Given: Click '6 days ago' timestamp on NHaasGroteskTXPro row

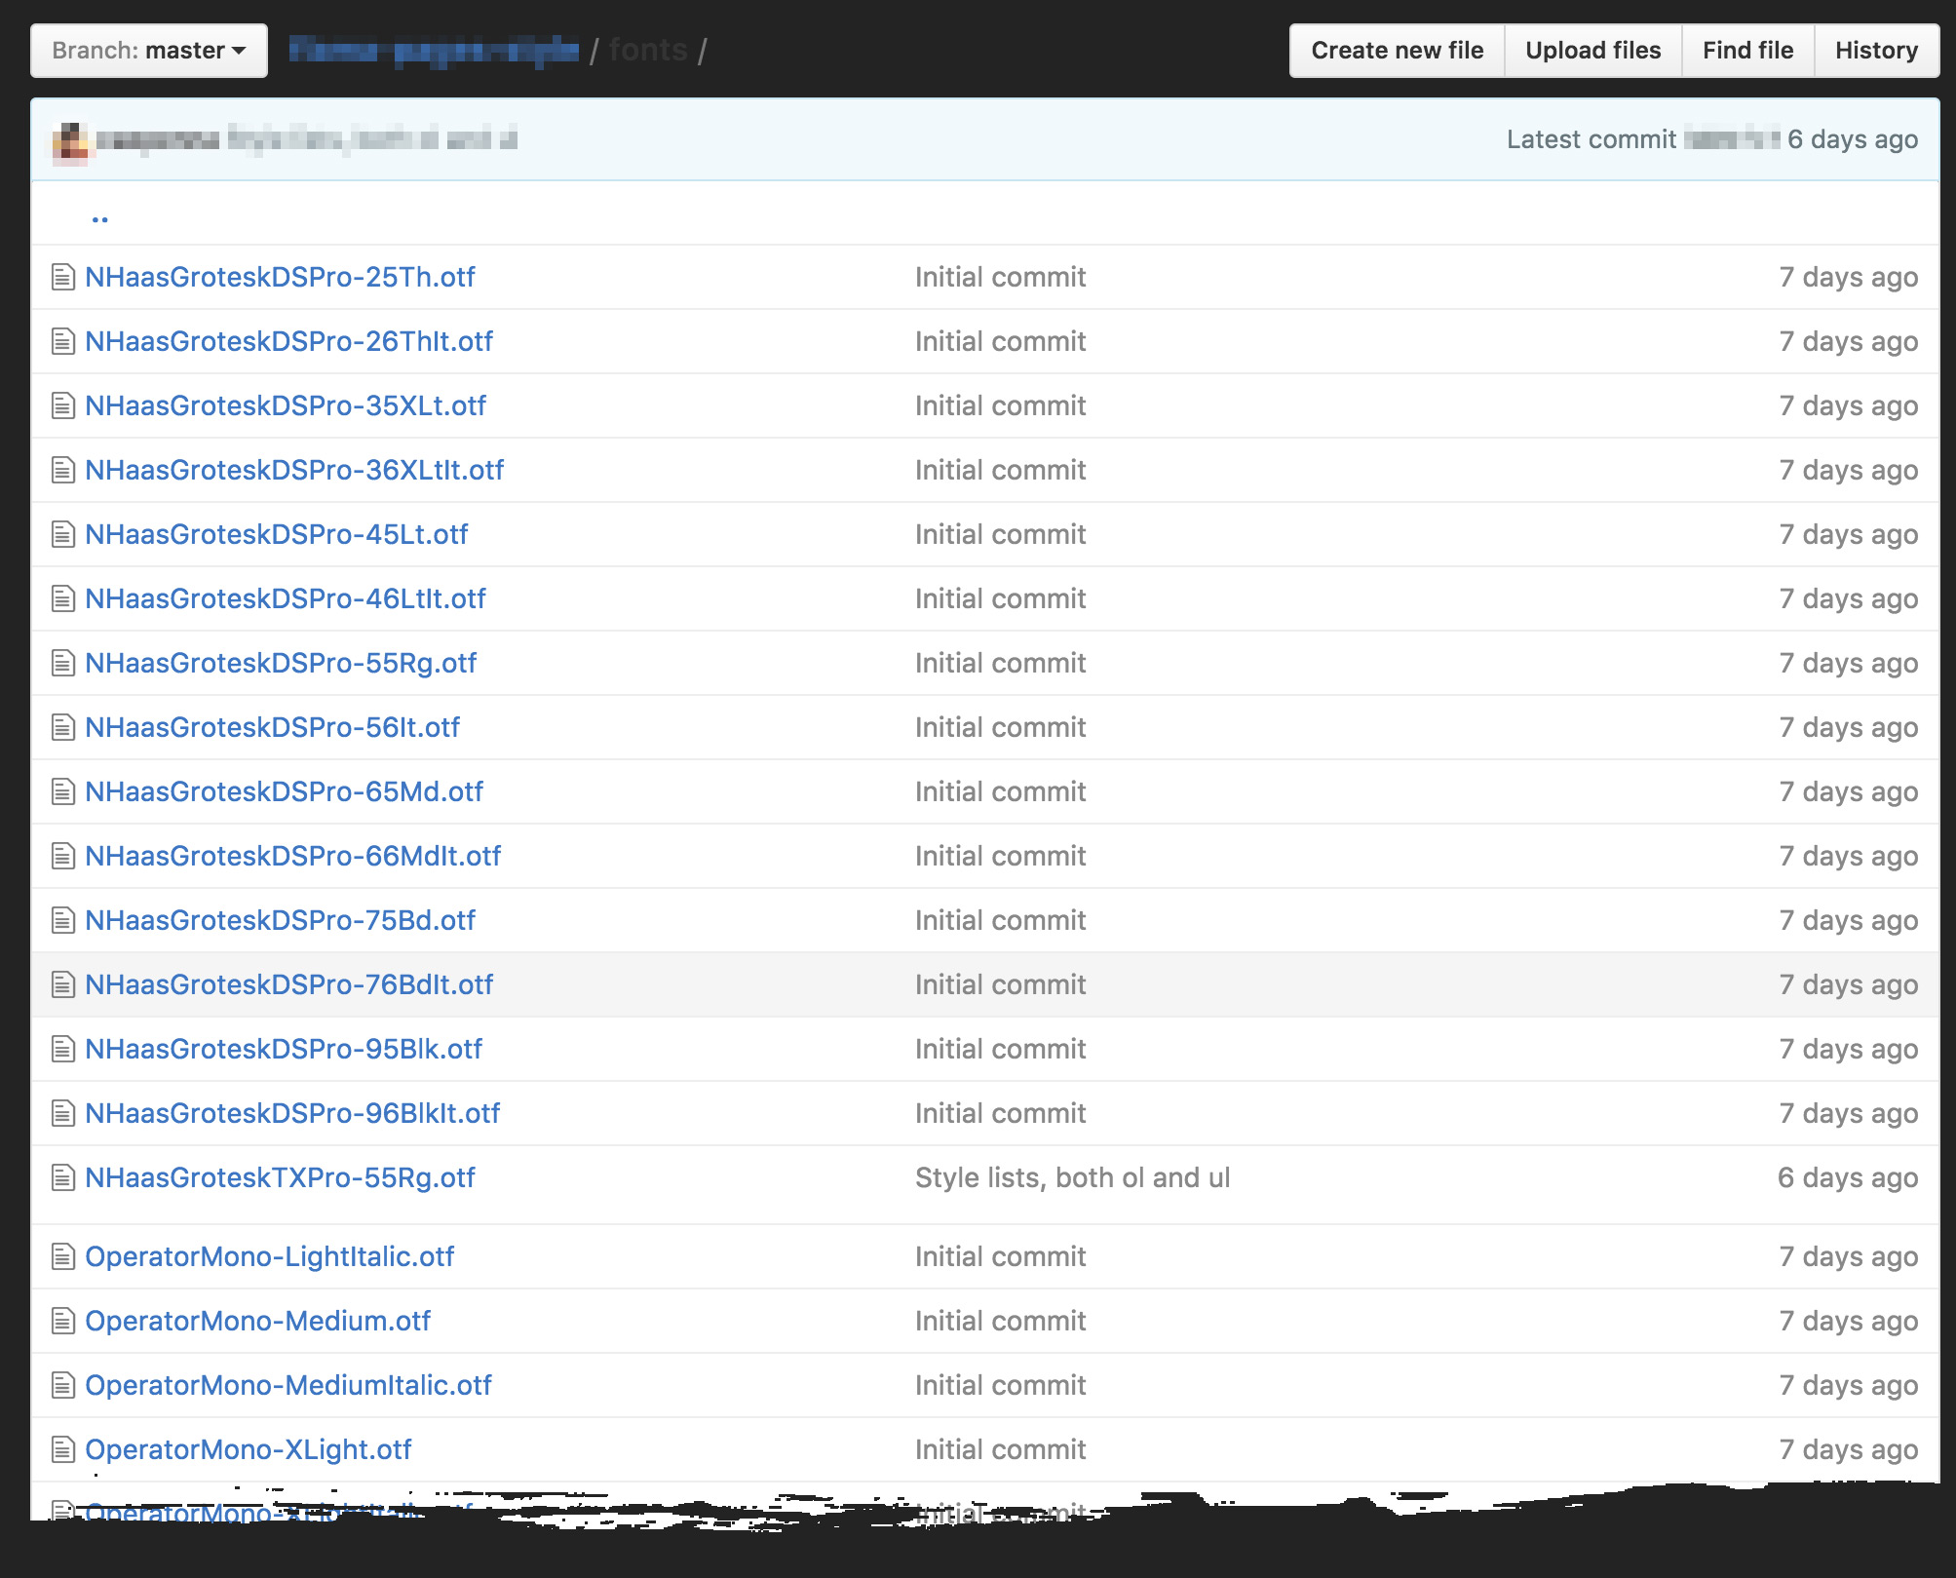Looking at the screenshot, I should pos(1848,1178).
